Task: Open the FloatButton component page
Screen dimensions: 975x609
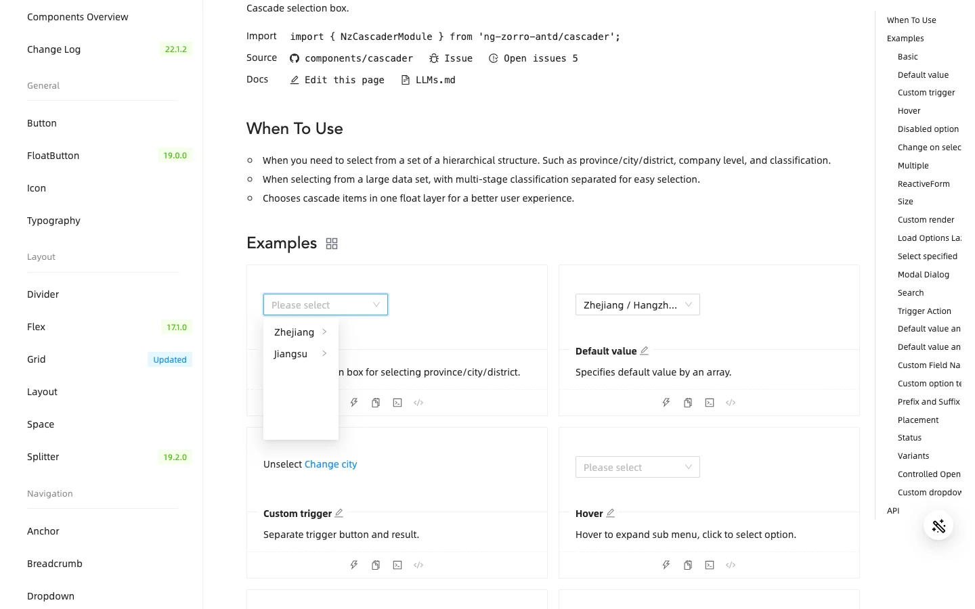Action: (x=53, y=156)
